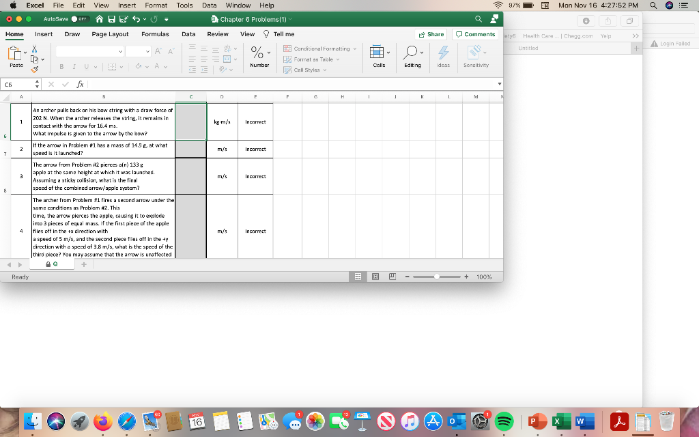Click the Format Painter brush icon
Screen dimensions: 699x437
[x=34, y=70]
